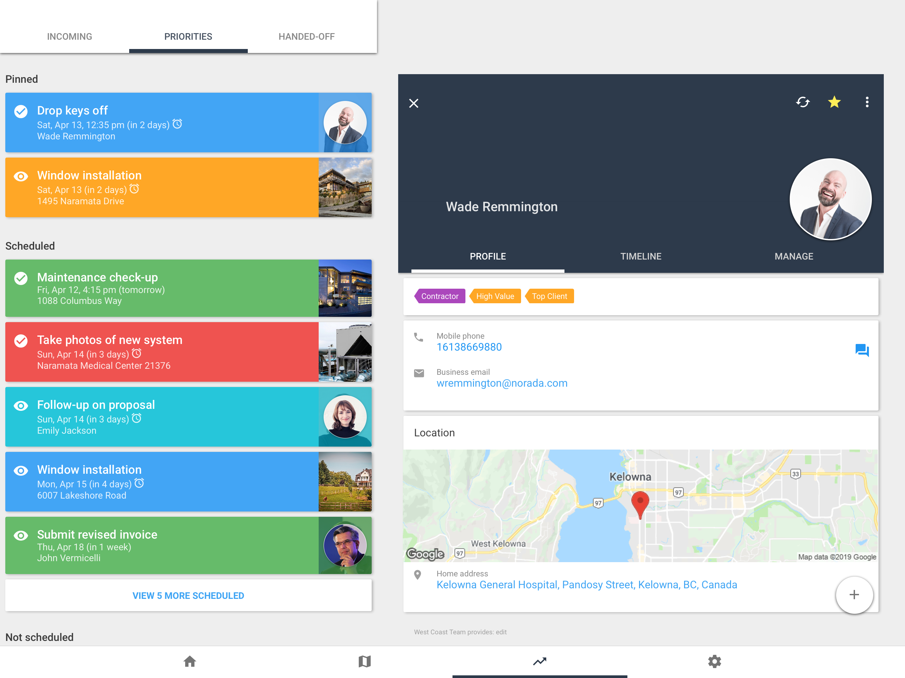905x678 pixels.
Task: Click the edit link under West Coast Team provides
Action: (501, 632)
